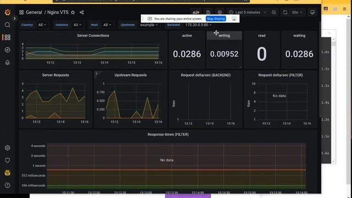Close the panel in the background browser window
The height and width of the screenshot is (198, 352).
pyautogui.click(x=329, y=33)
